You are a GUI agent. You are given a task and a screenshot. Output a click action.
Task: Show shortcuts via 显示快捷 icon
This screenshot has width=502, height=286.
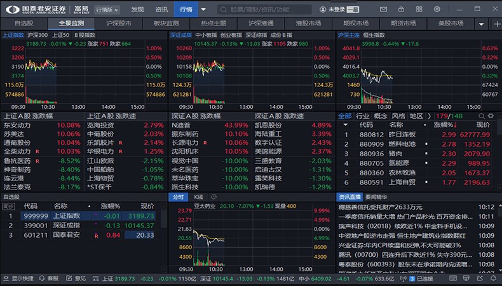point(6,278)
